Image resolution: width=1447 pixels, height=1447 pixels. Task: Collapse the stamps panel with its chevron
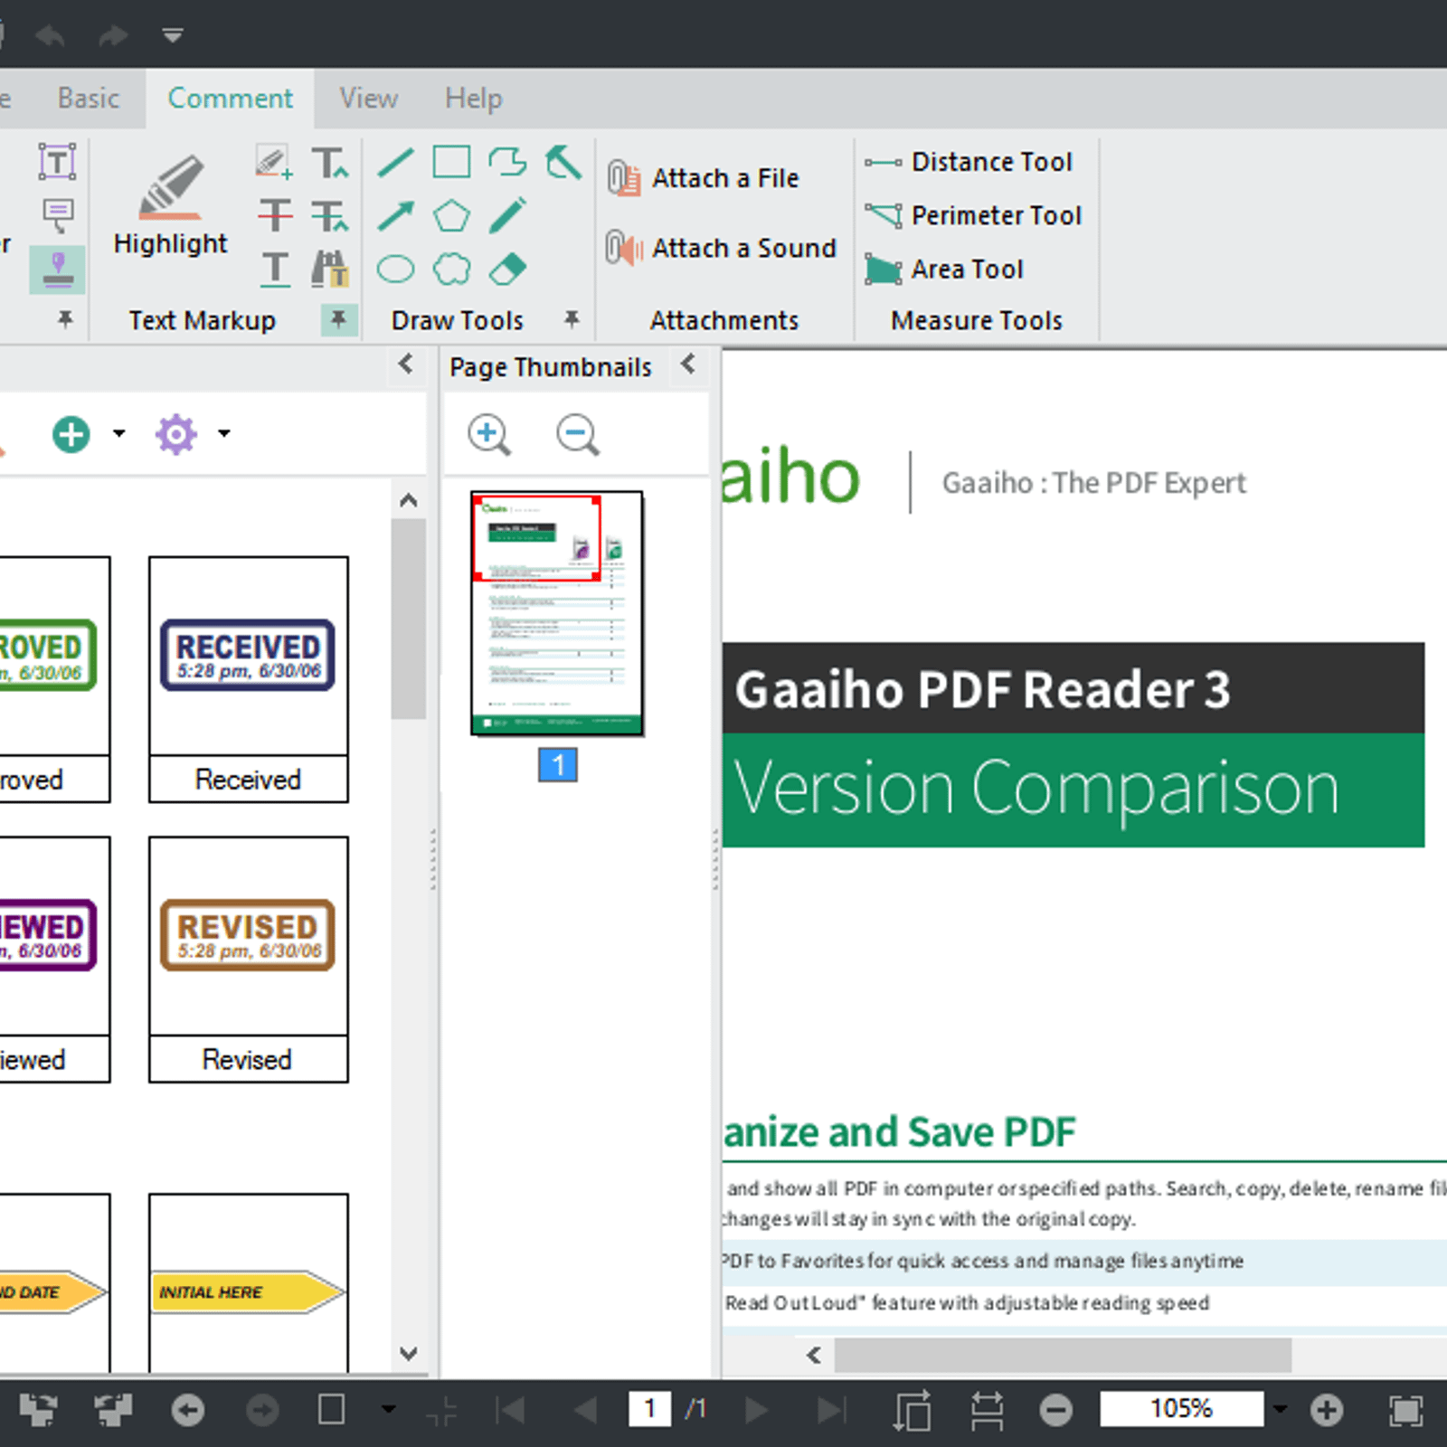pos(406,364)
